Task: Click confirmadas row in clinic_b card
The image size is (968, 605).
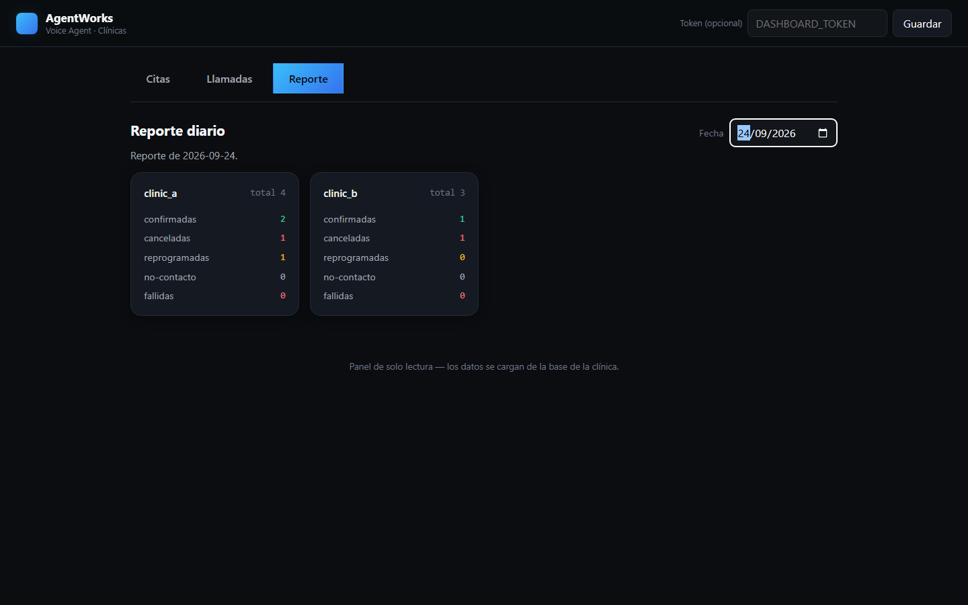Action: [394, 219]
